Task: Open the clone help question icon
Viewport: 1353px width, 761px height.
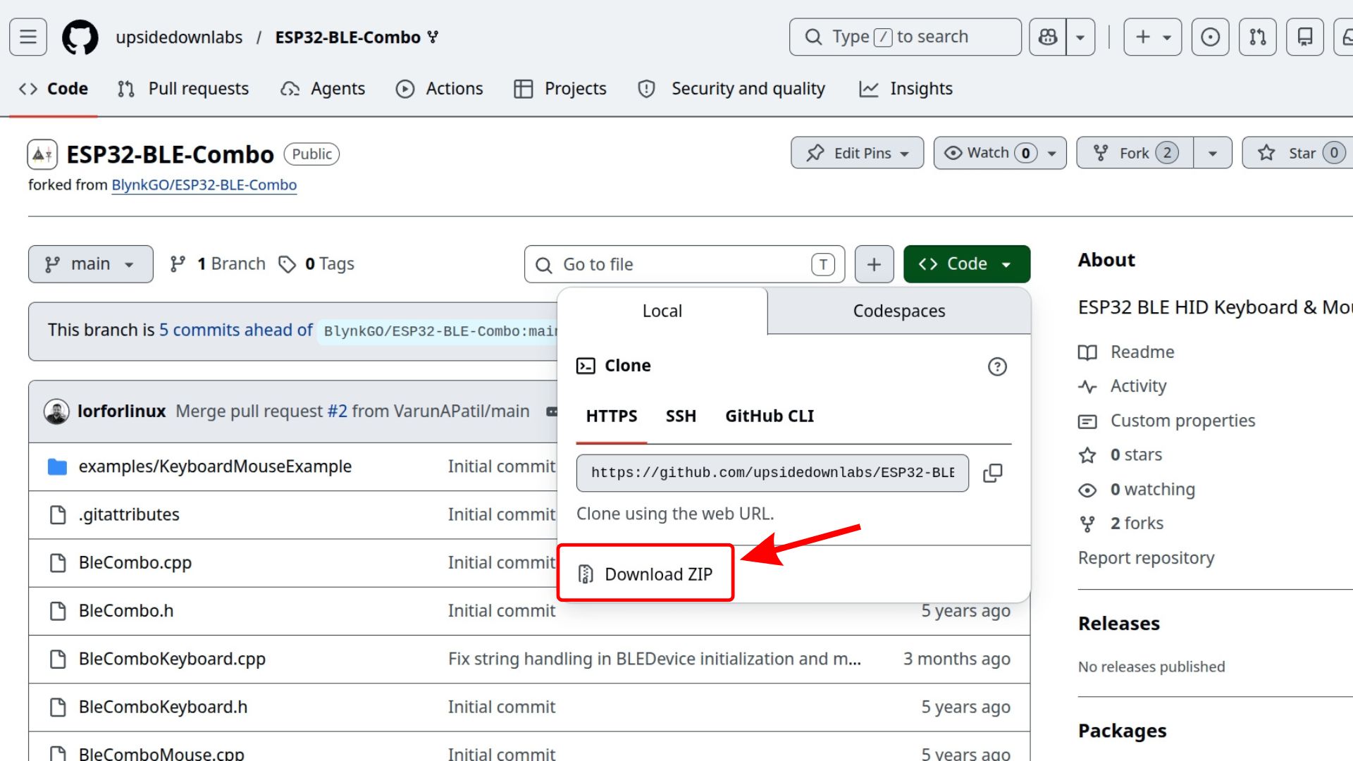Action: pyautogui.click(x=997, y=366)
